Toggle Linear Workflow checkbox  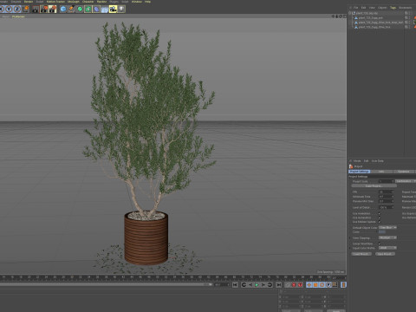[380, 244]
